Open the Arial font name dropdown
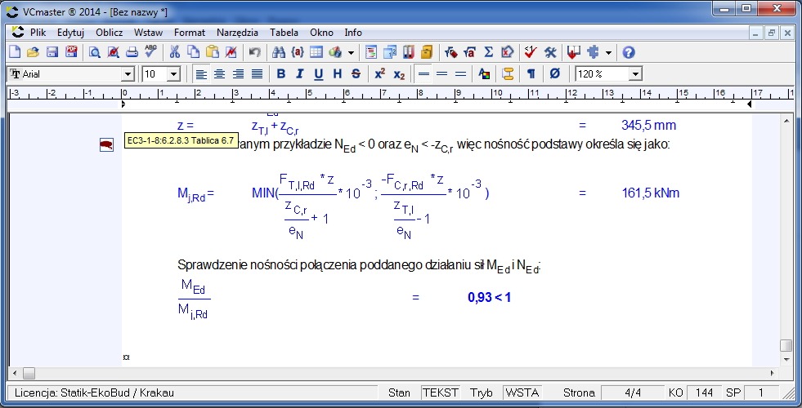 coord(128,74)
